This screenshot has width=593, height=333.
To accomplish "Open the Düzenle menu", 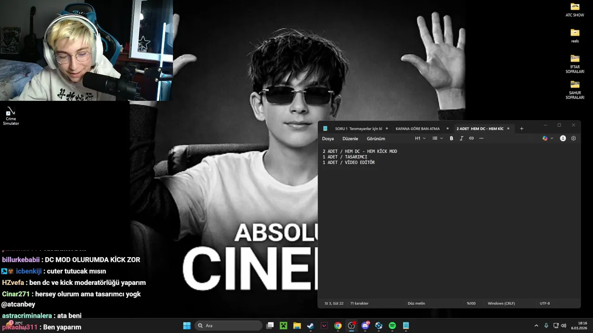I will tap(350, 139).
